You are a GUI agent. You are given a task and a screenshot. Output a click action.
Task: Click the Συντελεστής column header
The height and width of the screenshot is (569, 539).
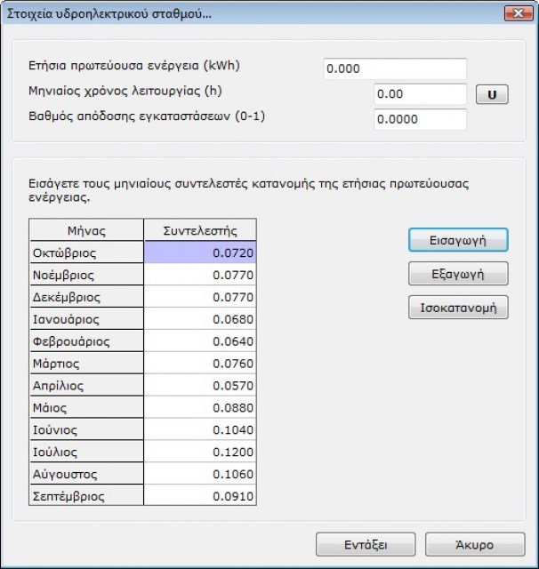click(x=200, y=231)
